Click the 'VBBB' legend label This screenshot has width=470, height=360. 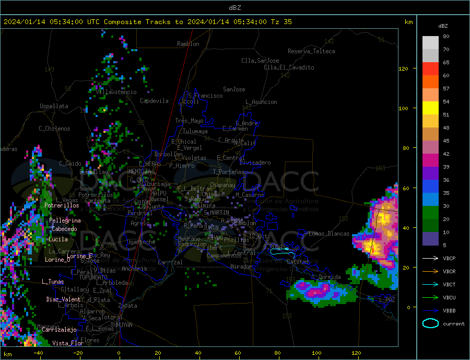pos(449,310)
